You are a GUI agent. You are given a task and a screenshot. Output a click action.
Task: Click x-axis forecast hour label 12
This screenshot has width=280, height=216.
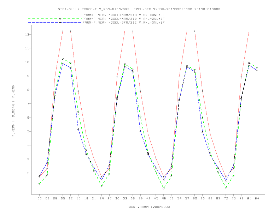[71, 198]
